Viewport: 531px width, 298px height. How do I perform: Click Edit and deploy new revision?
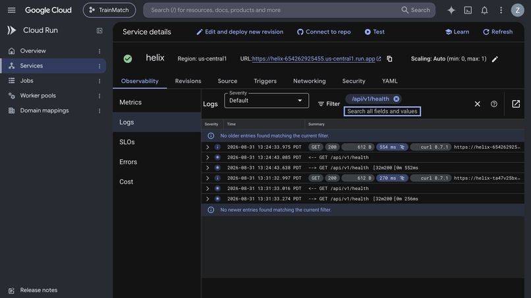tap(240, 32)
